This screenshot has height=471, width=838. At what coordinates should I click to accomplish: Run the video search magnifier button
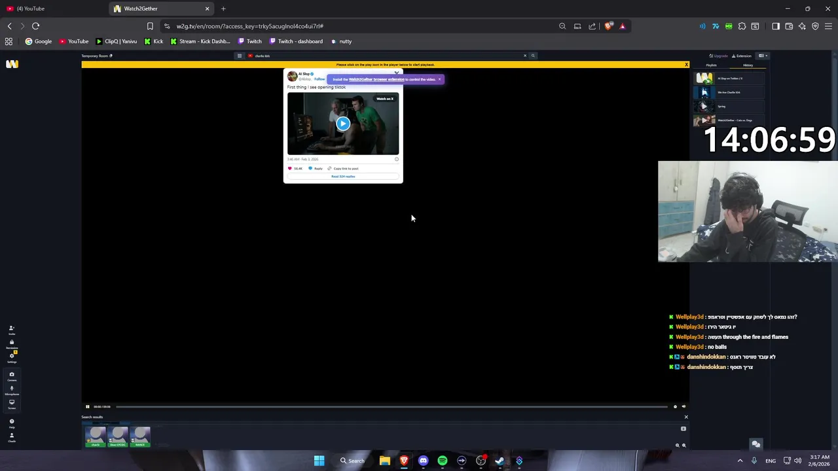[533, 56]
